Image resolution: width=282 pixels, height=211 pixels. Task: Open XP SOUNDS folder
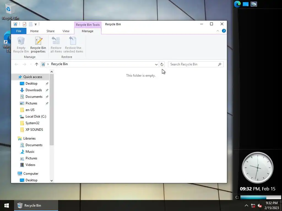click(34, 130)
